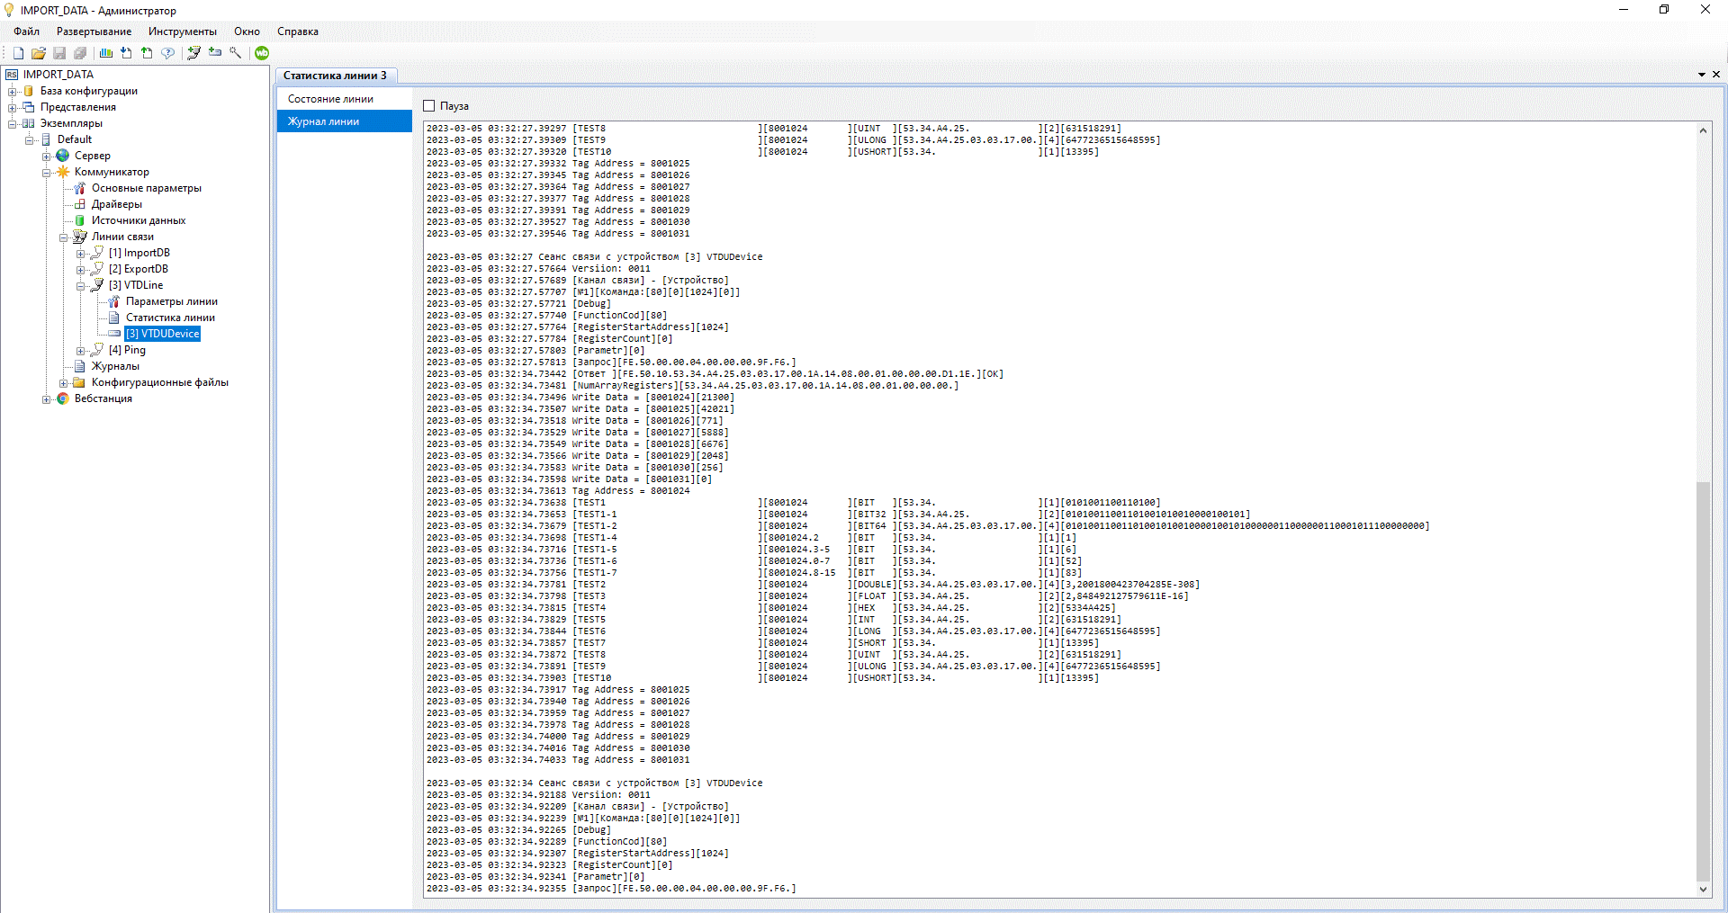Open the Справка menu

point(298,31)
